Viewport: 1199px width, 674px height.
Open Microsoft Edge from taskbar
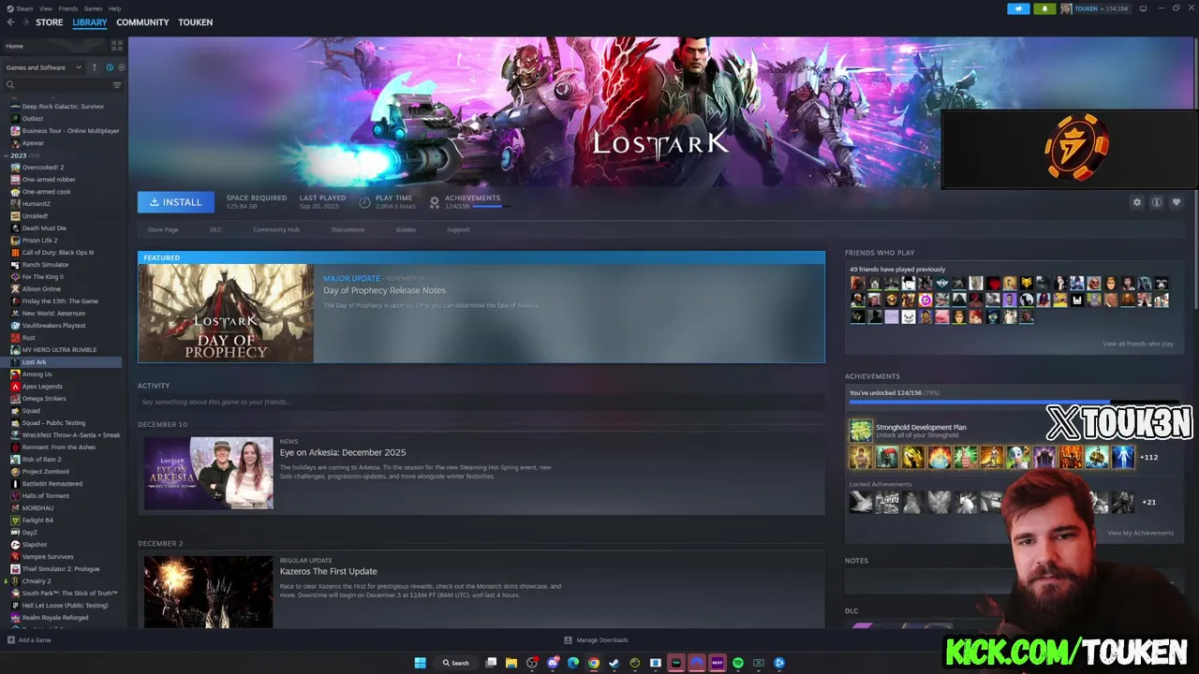pyautogui.click(x=573, y=663)
